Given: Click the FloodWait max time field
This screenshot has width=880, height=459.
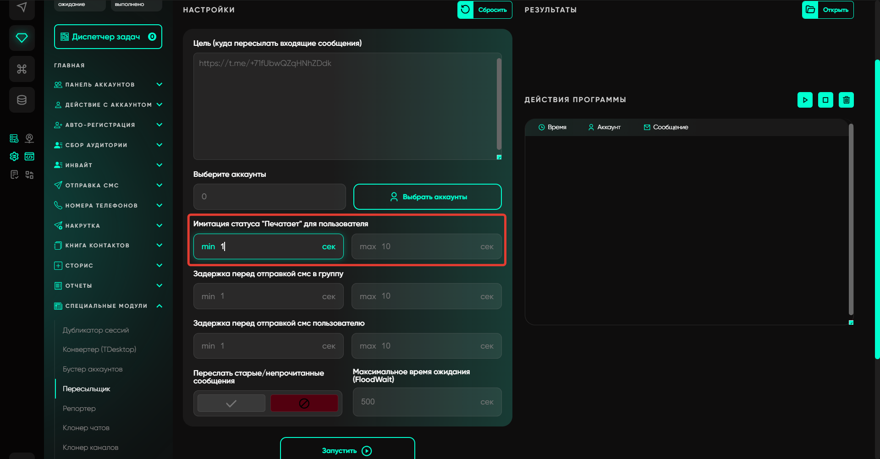Looking at the screenshot, I should 419,402.
